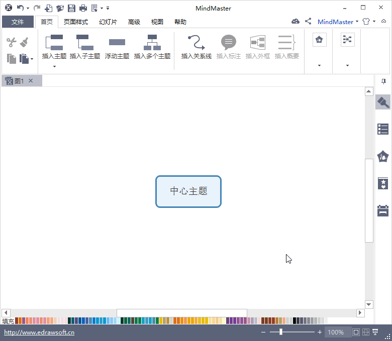The height and width of the screenshot is (341, 392).
Task: Click the 插入外框 boundary icon
Action: click(x=258, y=47)
